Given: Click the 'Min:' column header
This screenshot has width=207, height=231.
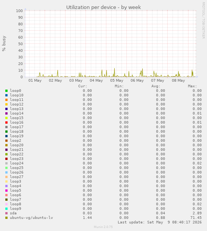Looking at the screenshot, I should pos(119,86).
